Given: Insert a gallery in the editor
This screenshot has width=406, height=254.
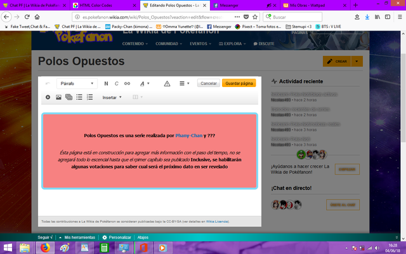Looking at the screenshot, I should tap(69, 97).
